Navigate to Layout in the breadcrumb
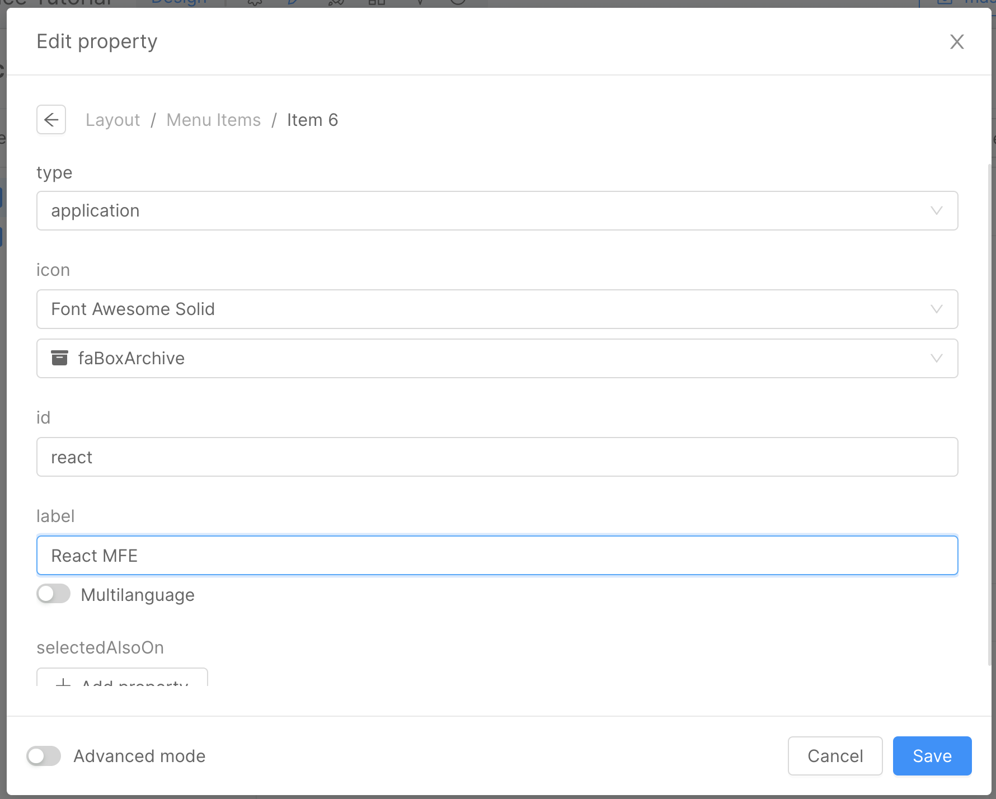Viewport: 996px width, 799px height. (x=112, y=120)
